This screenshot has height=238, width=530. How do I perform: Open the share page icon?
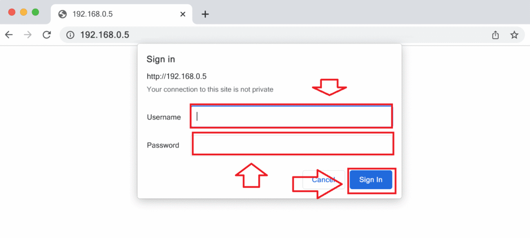coord(495,35)
